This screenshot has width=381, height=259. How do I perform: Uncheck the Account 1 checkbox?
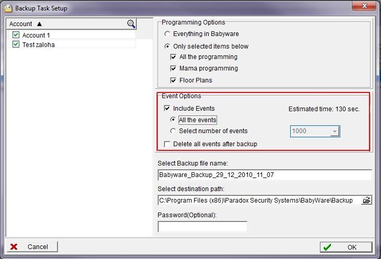[x=16, y=35]
